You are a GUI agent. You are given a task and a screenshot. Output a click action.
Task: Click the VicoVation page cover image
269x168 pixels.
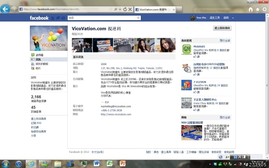(x=49, y=38)
